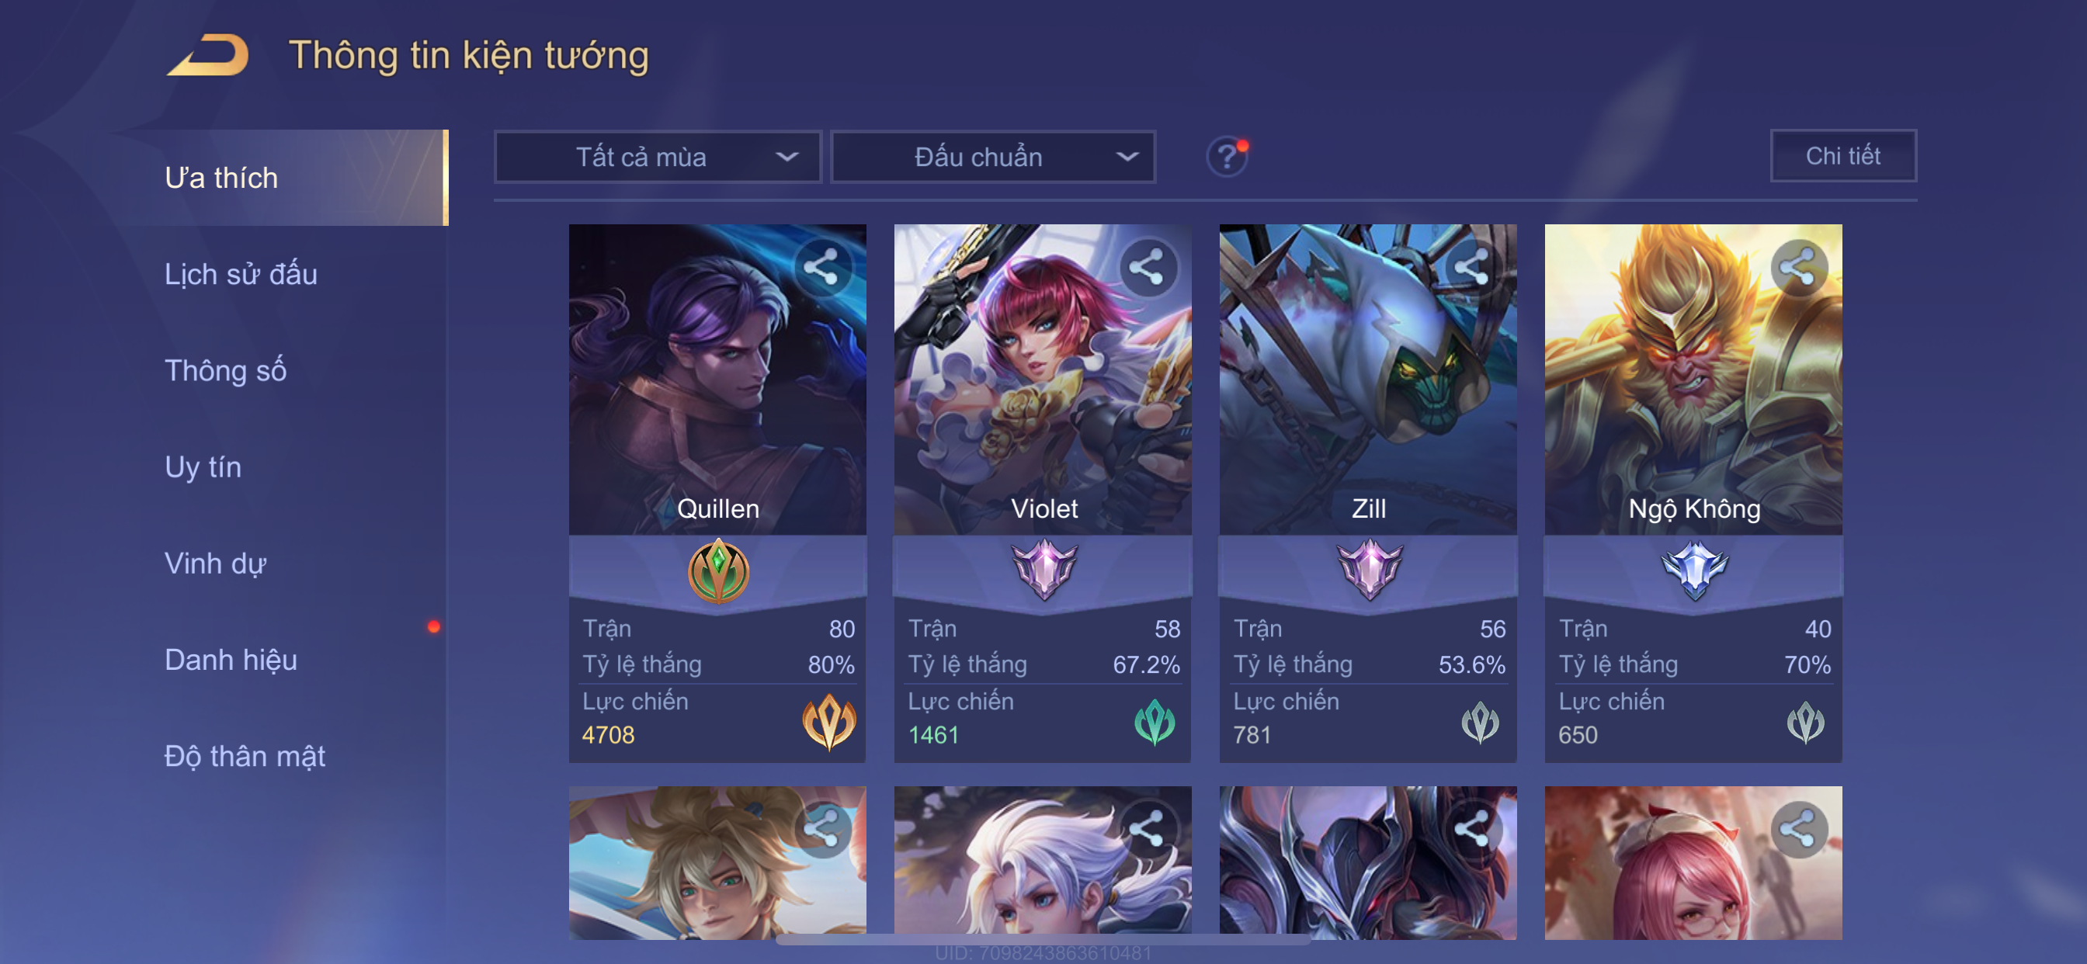Expand the Đấu chuẩn mode dropdown
Image resolution: width=2087 pixels, height=964 pixels.
coord(993,156)
